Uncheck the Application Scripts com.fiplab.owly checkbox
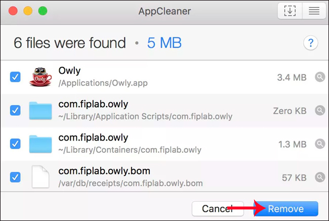This screenshot has width=329, height=221. click(15, 110)
